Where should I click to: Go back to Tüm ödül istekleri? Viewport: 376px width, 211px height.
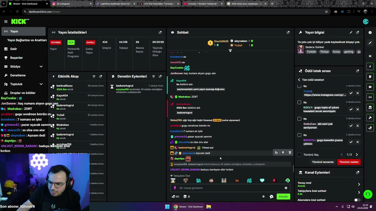[311, 80]
